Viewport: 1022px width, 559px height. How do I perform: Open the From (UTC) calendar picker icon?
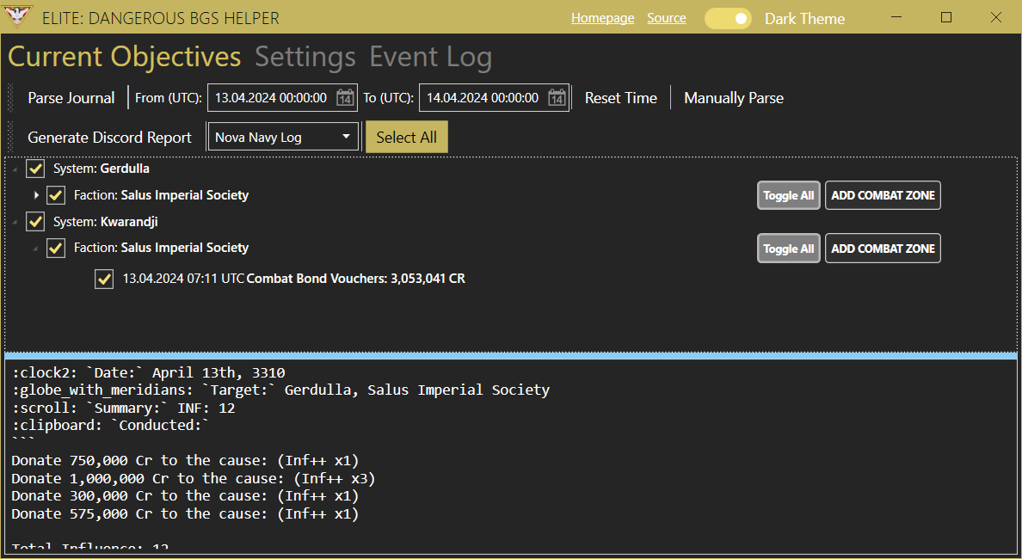click(345, 98)
